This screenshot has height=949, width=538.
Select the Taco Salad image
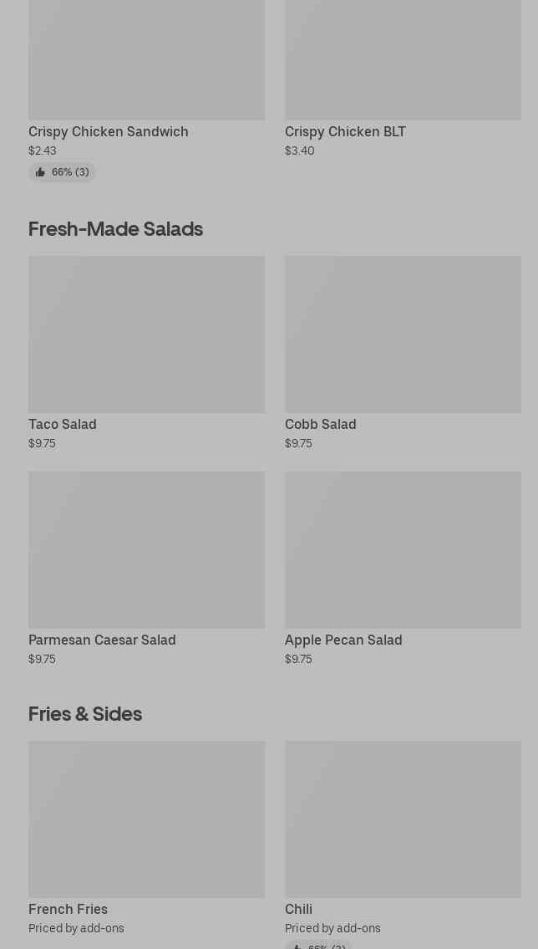(x=146, y=334)
